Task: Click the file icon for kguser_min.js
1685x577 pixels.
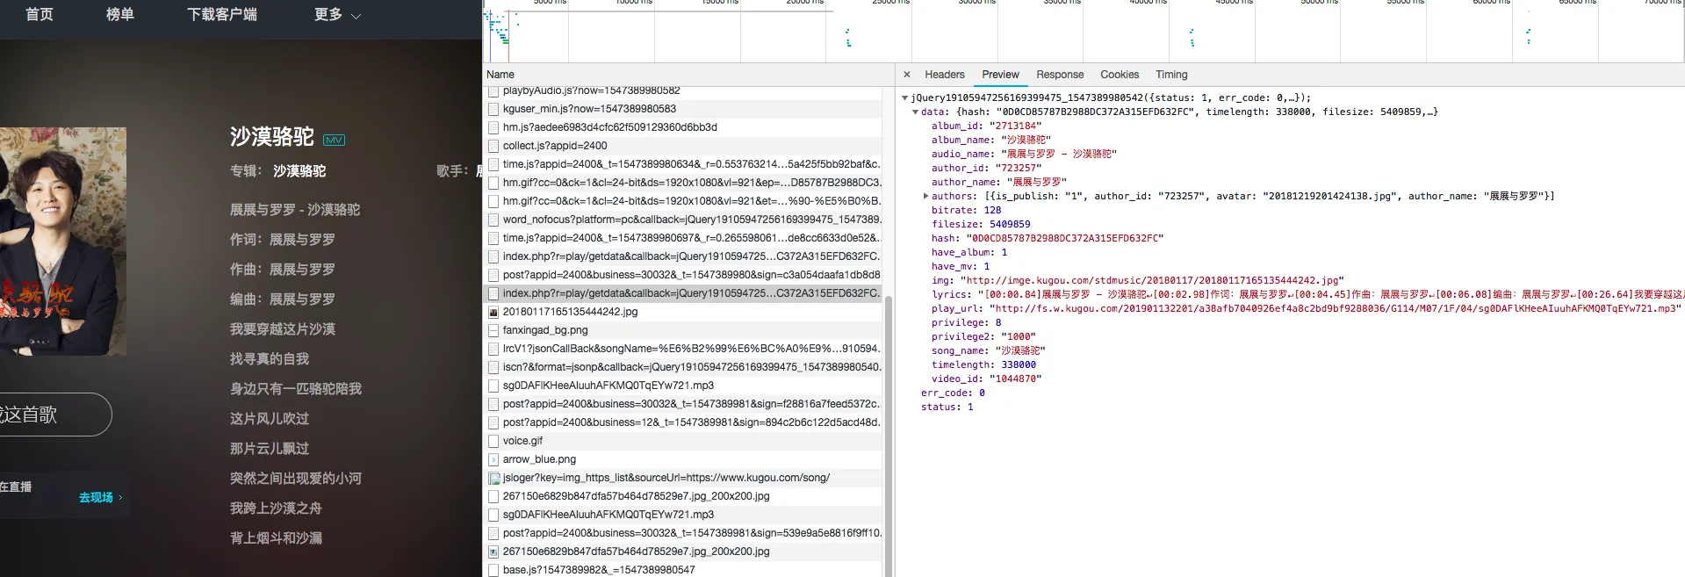Action: (x=493, y=109)
